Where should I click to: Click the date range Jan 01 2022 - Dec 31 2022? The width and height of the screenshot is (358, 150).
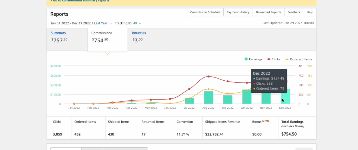pos(71,23)
